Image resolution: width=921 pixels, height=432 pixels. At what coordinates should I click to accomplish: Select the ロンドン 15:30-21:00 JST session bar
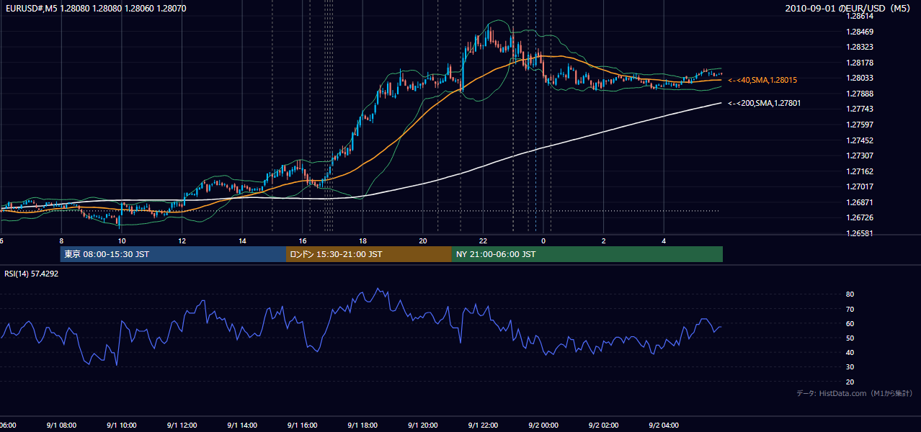369,254
